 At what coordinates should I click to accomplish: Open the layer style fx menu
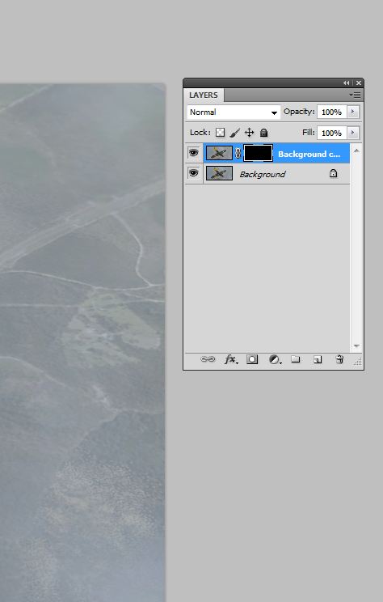click(x=231, y=359)
